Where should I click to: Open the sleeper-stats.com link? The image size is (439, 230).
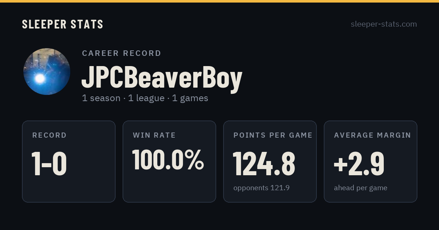pos(384,24)
